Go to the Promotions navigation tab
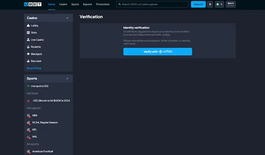265x155 pixels. coord(103,4)
